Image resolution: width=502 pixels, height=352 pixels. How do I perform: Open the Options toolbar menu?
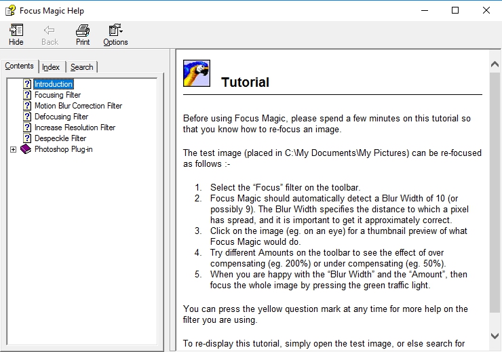pos(115,35)
